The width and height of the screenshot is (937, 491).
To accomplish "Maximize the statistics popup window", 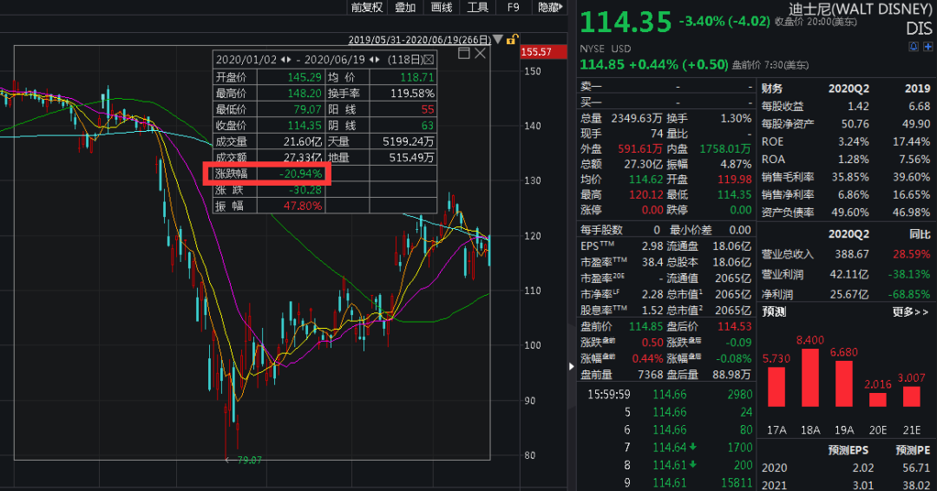I will (464, 54).
